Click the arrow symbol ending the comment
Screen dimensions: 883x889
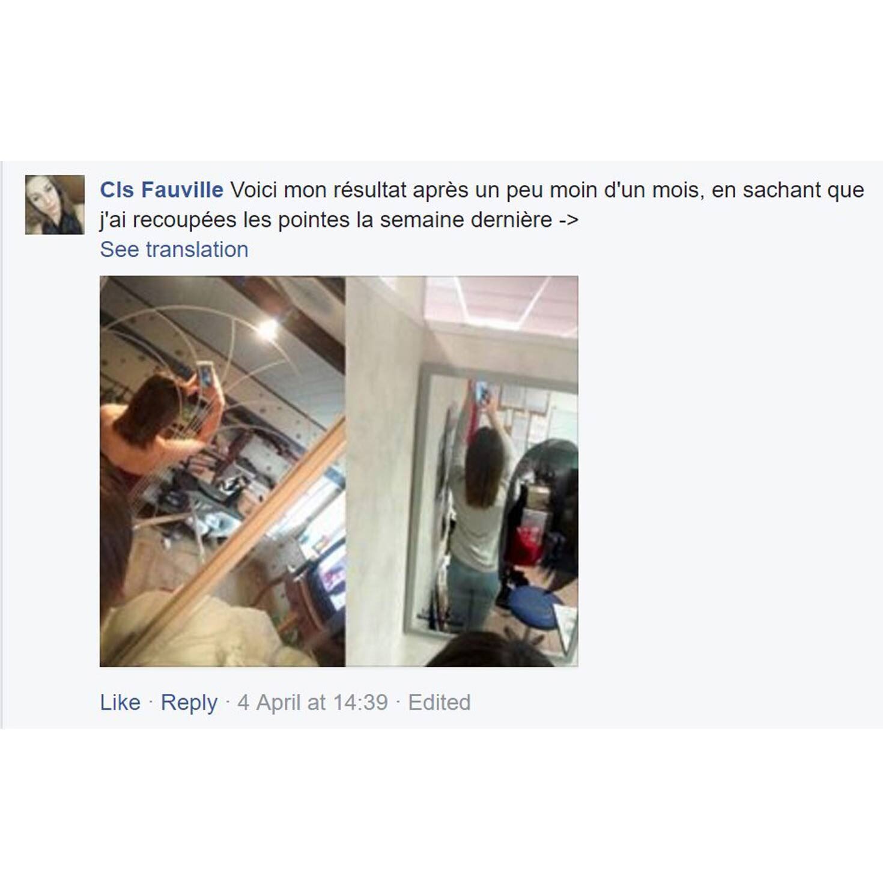pyautogui.click(x=568, y=220)
